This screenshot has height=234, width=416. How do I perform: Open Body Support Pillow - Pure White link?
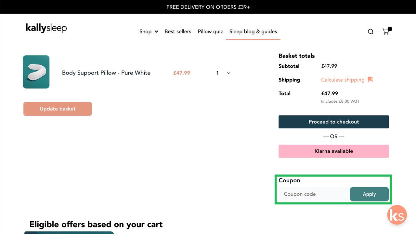[x=106, y=73]
